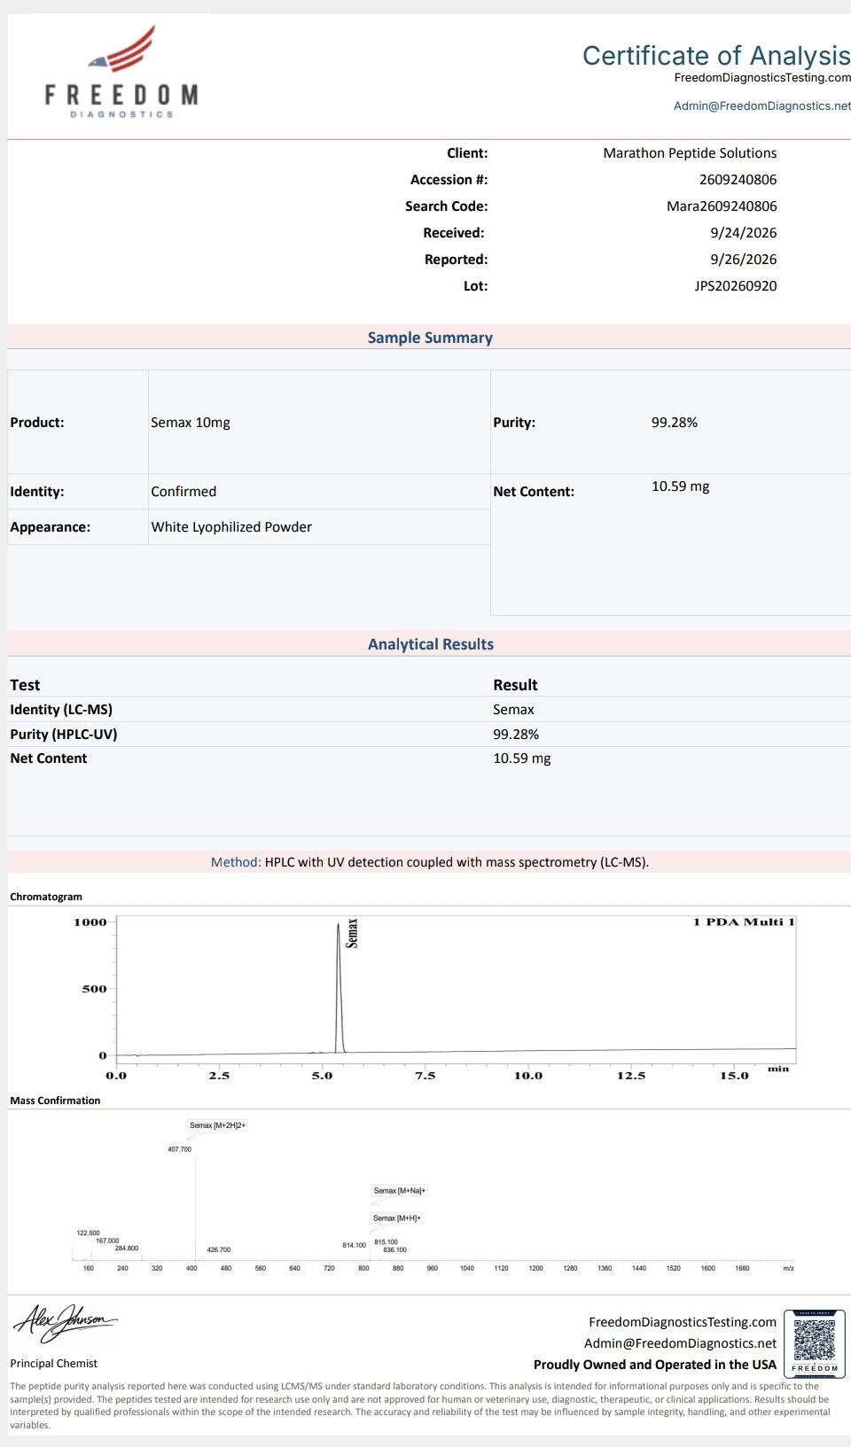The height and width of the screenshot is (1447, 851).
Task: Click the reported date "9/26/2026"
Action: (744, 260)
